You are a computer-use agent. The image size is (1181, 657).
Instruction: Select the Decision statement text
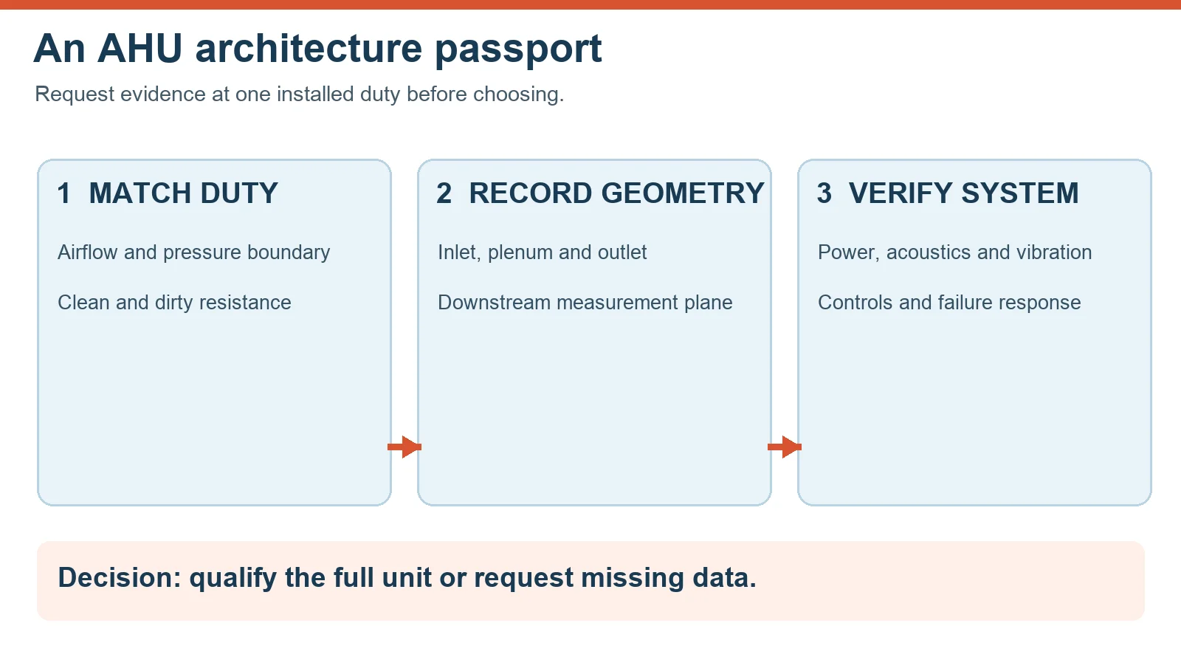(x=407, y=578)
